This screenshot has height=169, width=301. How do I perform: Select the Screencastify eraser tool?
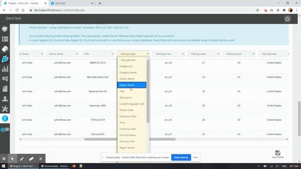point(31,159)
